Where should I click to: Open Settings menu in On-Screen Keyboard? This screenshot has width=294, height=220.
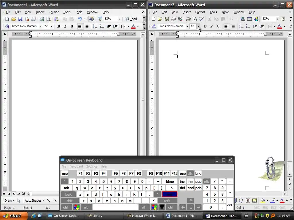coord(92,166)
